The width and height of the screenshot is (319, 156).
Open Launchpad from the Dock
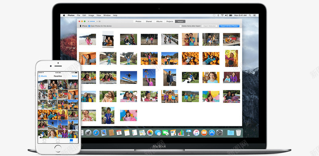click(88, 132)
